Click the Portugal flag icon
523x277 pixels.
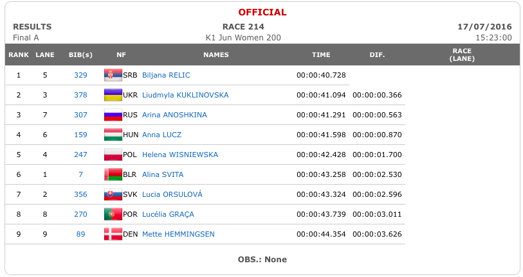pos(113,215)
